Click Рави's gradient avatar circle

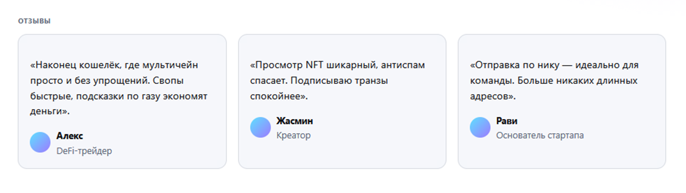coord(480,127)
